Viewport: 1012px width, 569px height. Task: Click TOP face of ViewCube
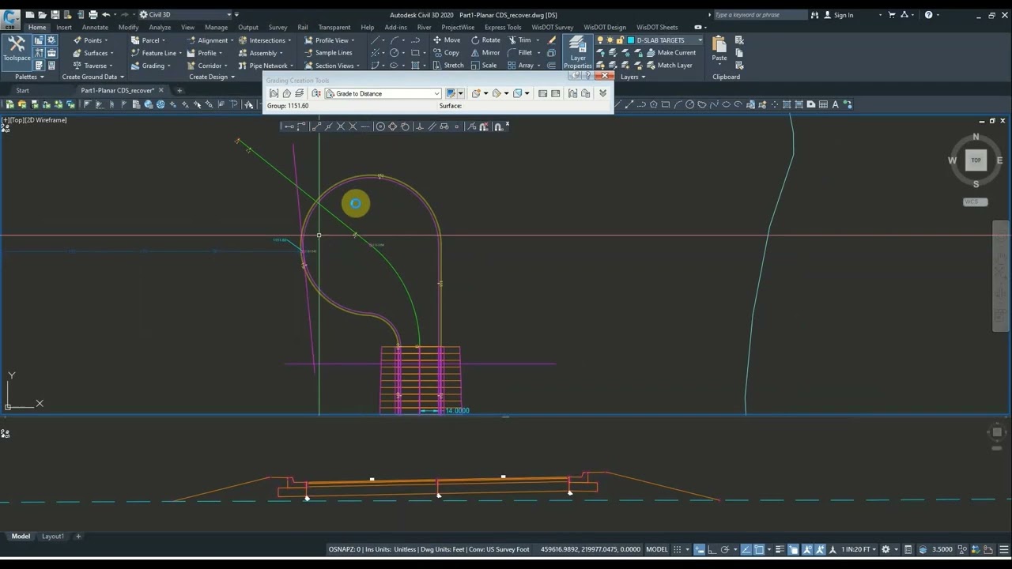976,160
